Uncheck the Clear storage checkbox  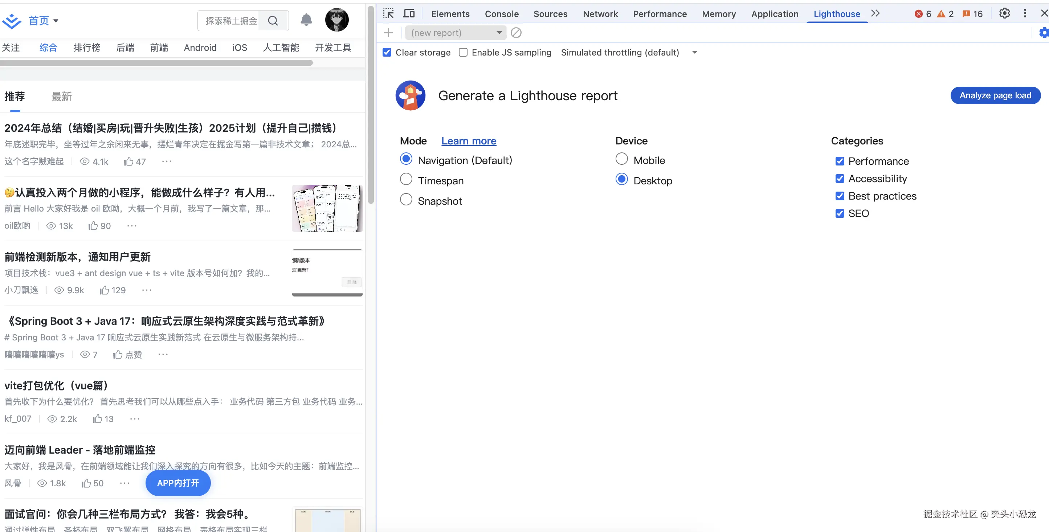[387, 53]
